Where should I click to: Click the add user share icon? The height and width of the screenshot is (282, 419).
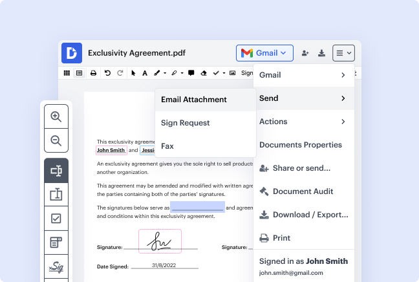[305, 53]
